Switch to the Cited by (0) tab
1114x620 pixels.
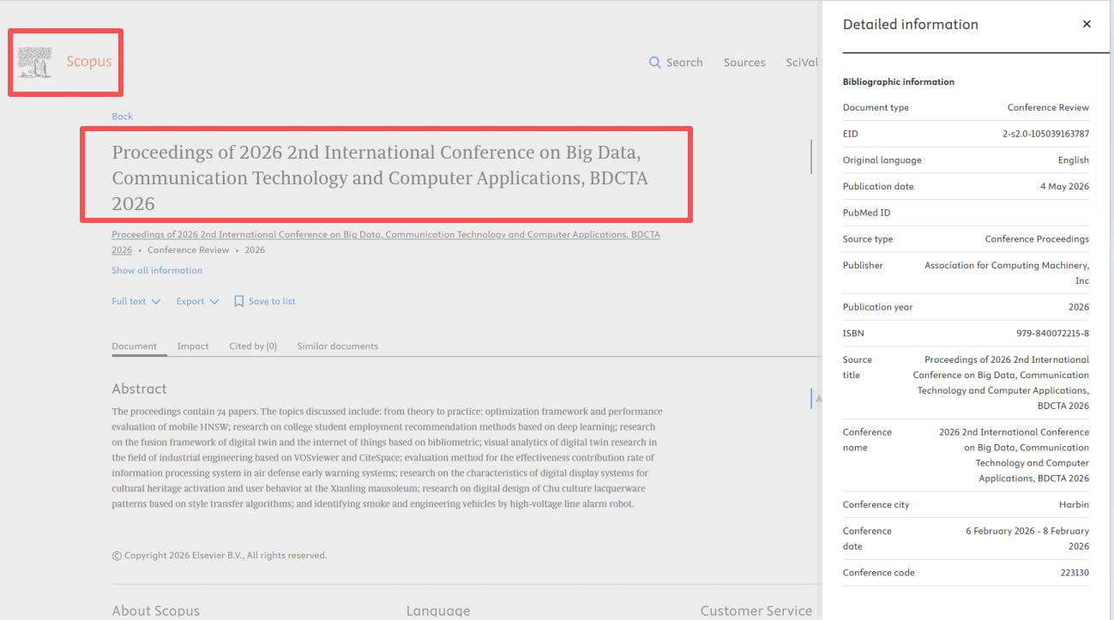tap(253, 346)
